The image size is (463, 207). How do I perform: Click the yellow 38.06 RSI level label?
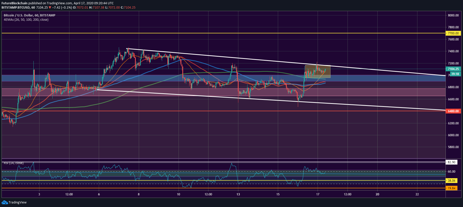pos(451,181)
